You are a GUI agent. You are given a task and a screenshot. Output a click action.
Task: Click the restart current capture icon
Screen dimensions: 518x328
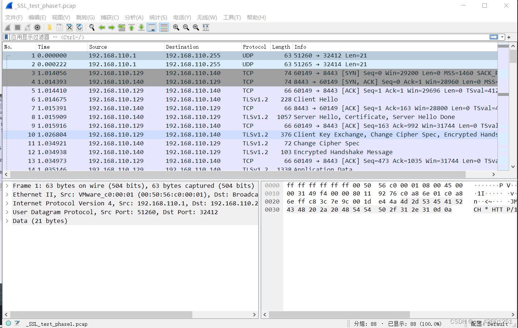pos(27,27)
